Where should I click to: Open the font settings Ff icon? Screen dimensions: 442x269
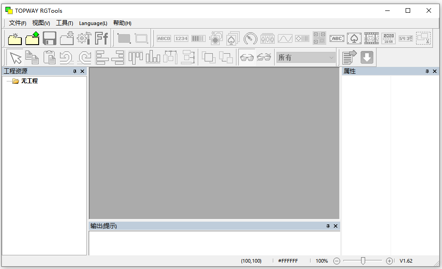[101, 38]
